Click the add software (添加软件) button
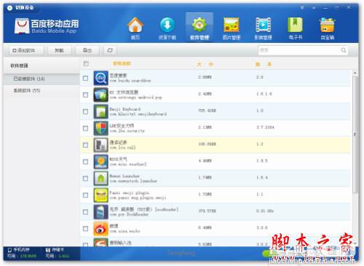 click(26, 50)
